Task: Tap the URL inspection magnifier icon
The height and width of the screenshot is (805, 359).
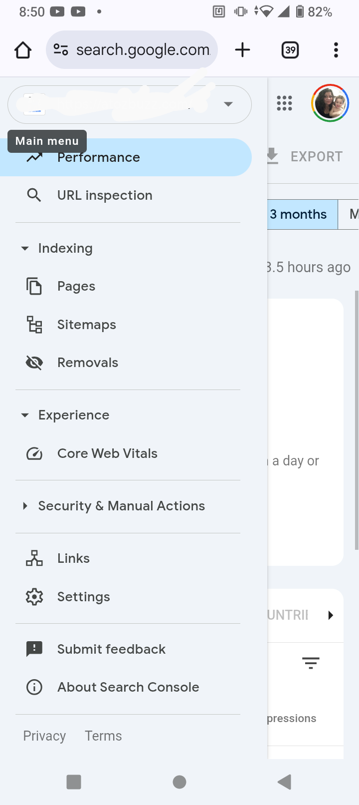Action: click(x=34, y=195)
